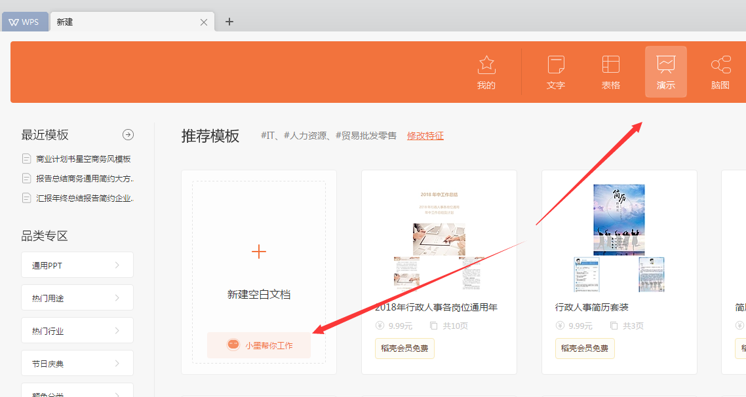Image resolution: width=746 pixels, height=397 pixels.
Task: Open 2018年行政人事各岗位通用年 template thumbnail
Action: [x=439, y=236]
